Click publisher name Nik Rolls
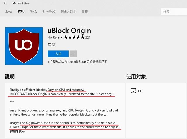Viewport: 187px width, 139px height. pos(53,38)
